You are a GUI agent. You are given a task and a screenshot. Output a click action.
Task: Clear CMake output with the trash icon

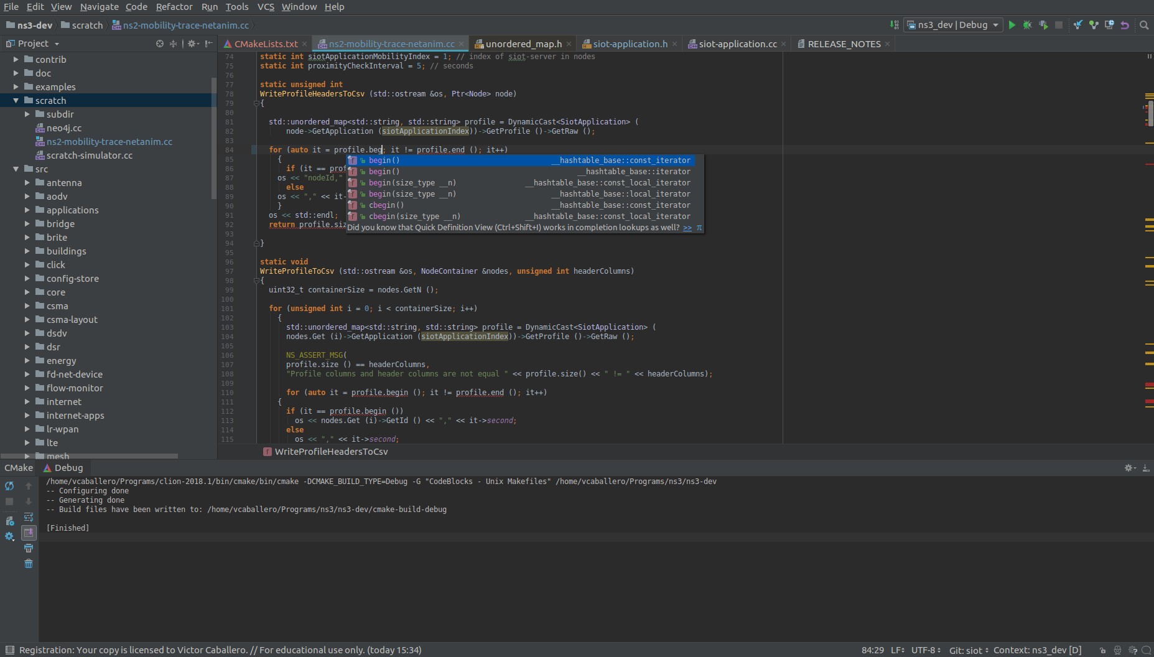coord(29,564)
